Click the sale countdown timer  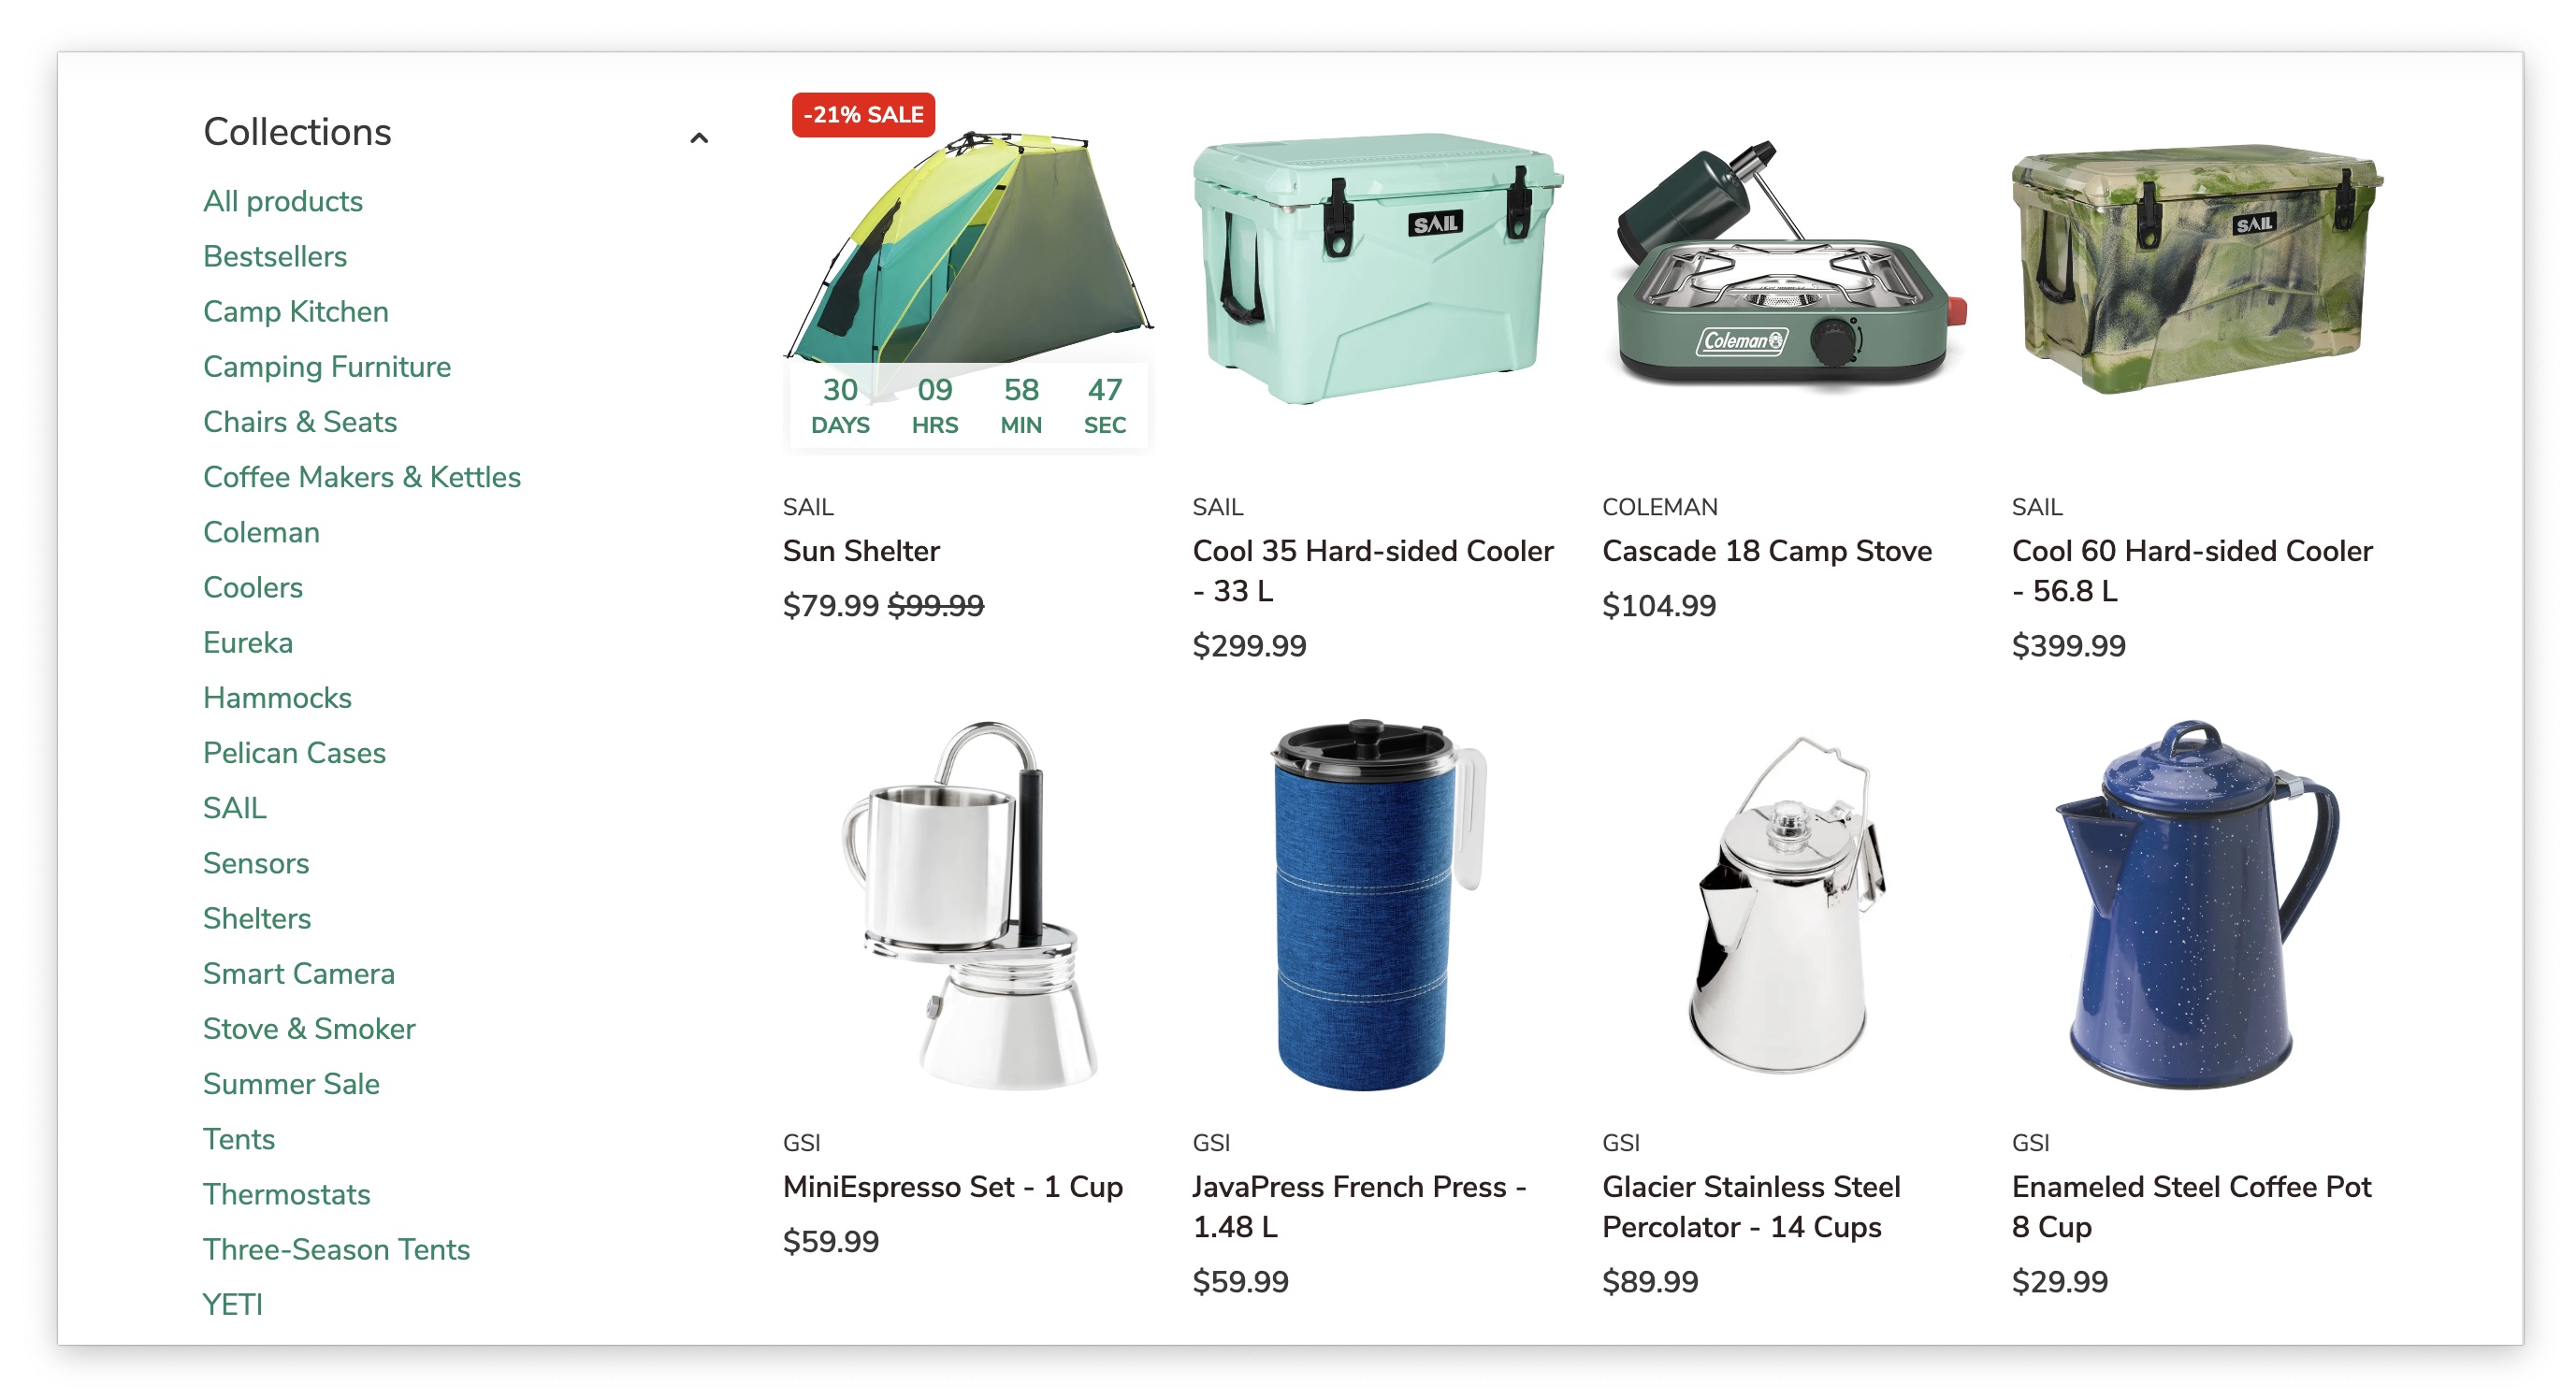point(968,407)
